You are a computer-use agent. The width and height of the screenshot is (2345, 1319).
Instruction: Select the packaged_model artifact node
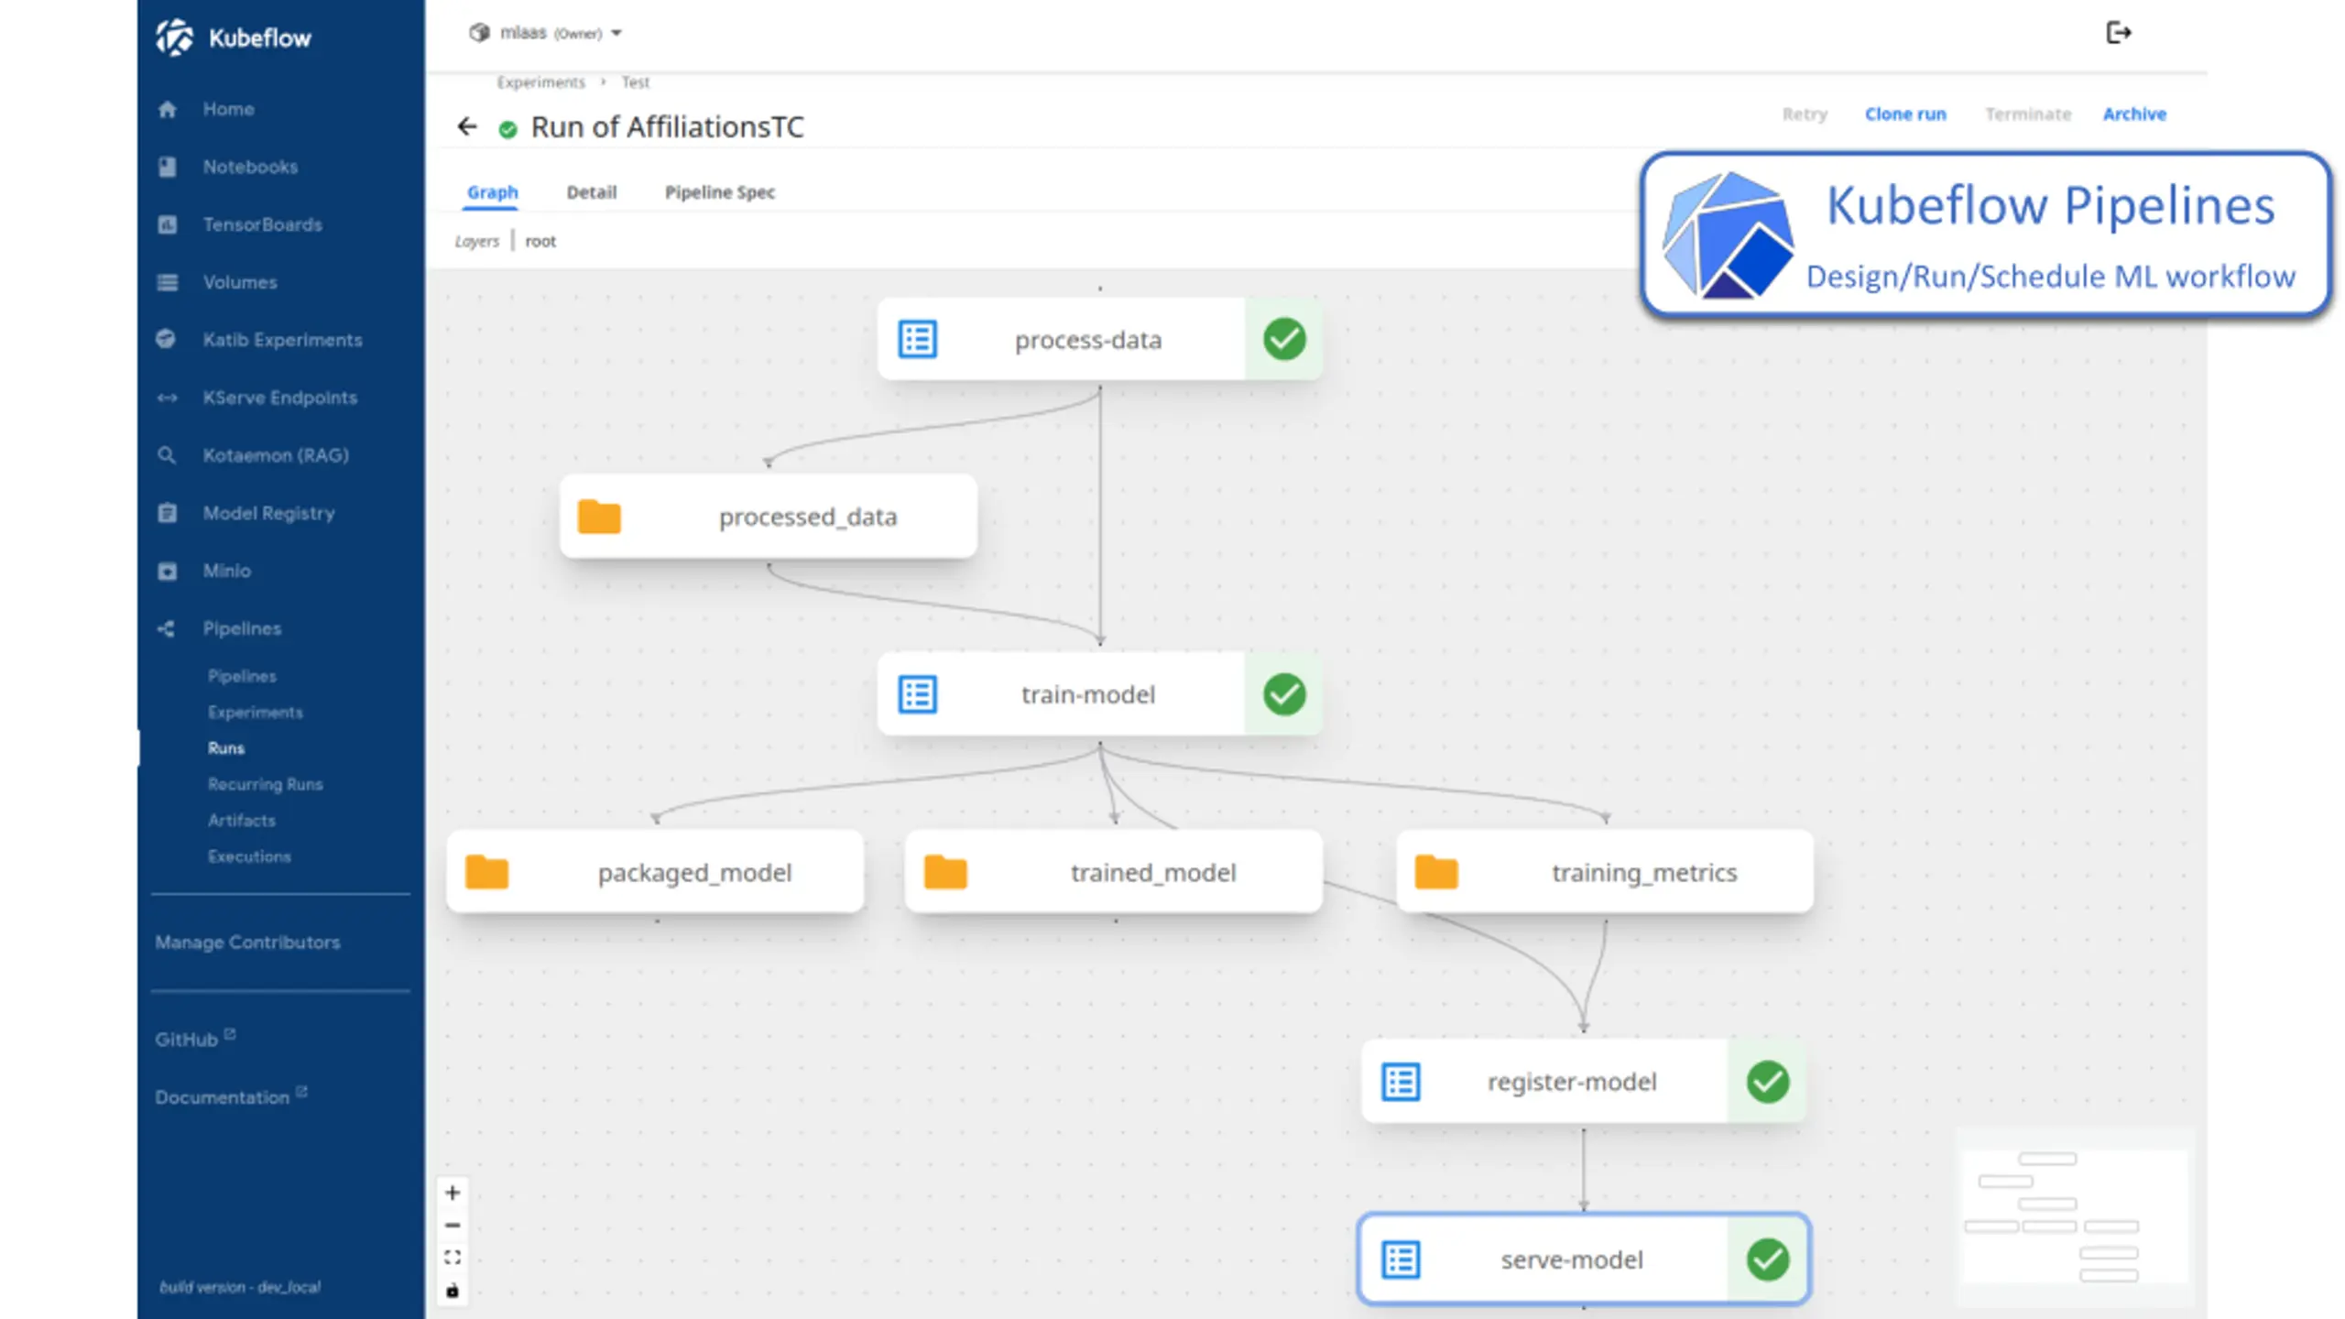pyautogui.click(x=655, y=872)
